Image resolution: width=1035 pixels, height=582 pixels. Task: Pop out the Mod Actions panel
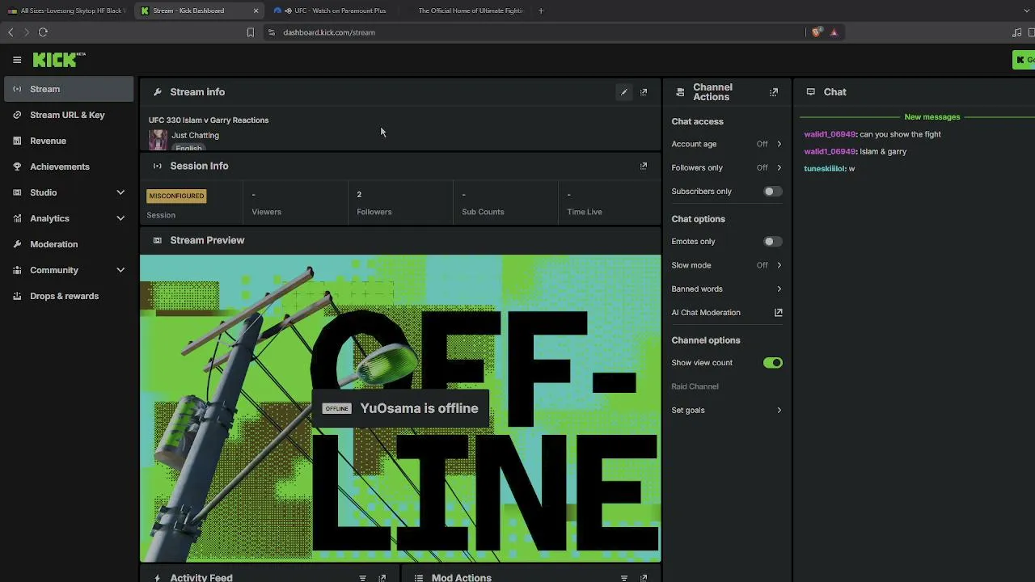[644, 578]
